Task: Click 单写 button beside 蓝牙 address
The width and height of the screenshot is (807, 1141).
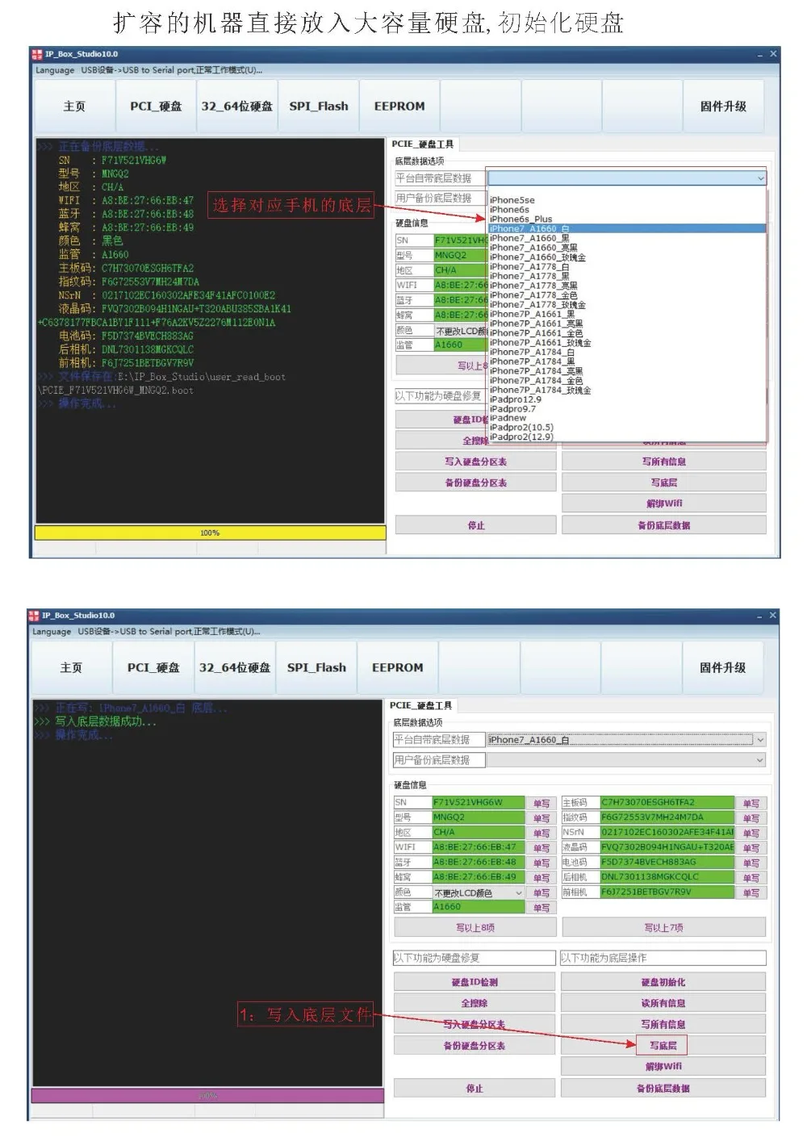Action: tap(541, 863)
